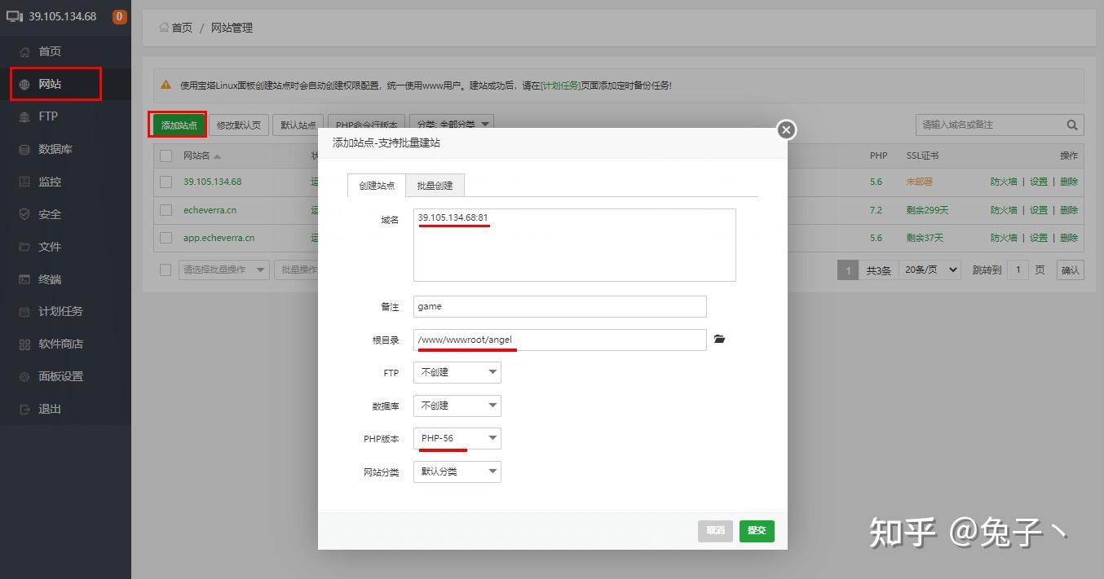
Task: Open the FTP 不创建 dropdown
Action: click(x=457, y=372)
